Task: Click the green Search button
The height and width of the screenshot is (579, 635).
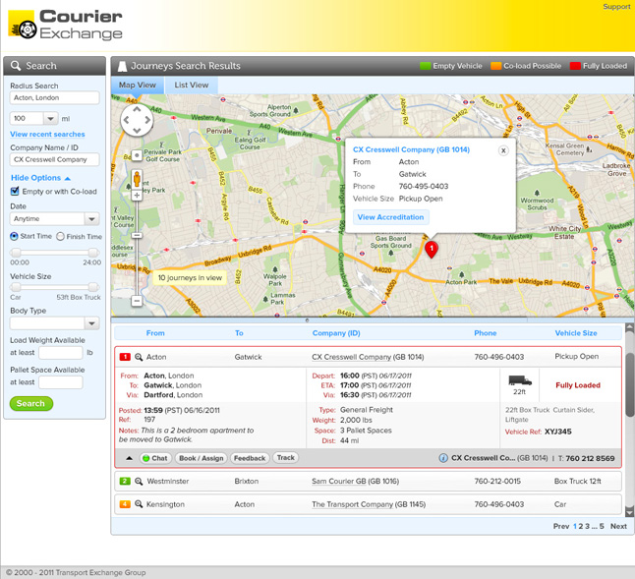Action: point(31,404)
